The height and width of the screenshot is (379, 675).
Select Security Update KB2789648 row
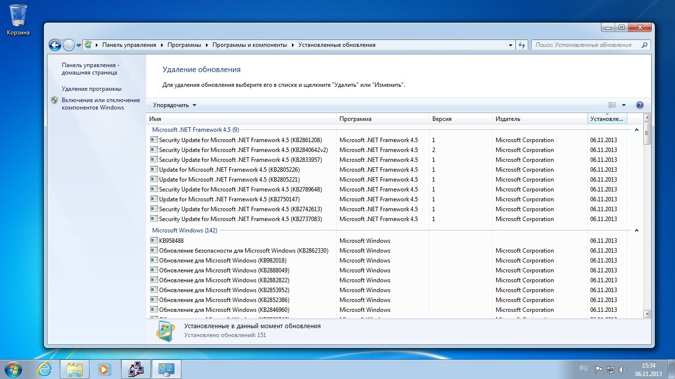point(387,189)
